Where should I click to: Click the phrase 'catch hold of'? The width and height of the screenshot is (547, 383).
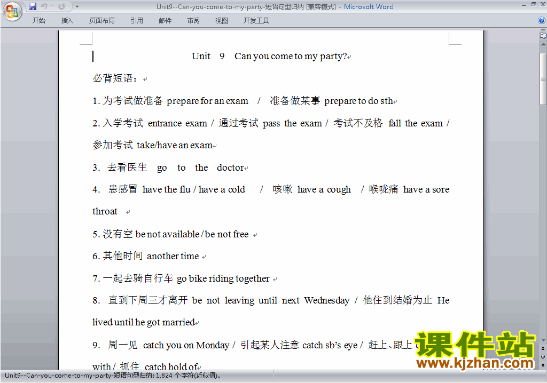171,366
